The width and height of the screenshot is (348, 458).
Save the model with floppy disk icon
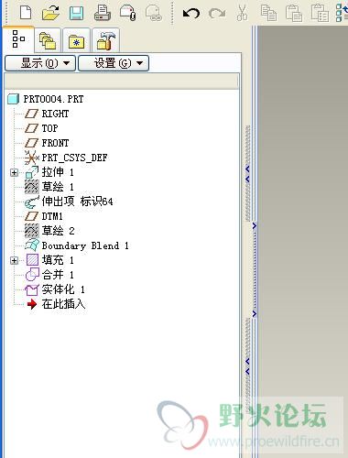[x=76, y=14]
